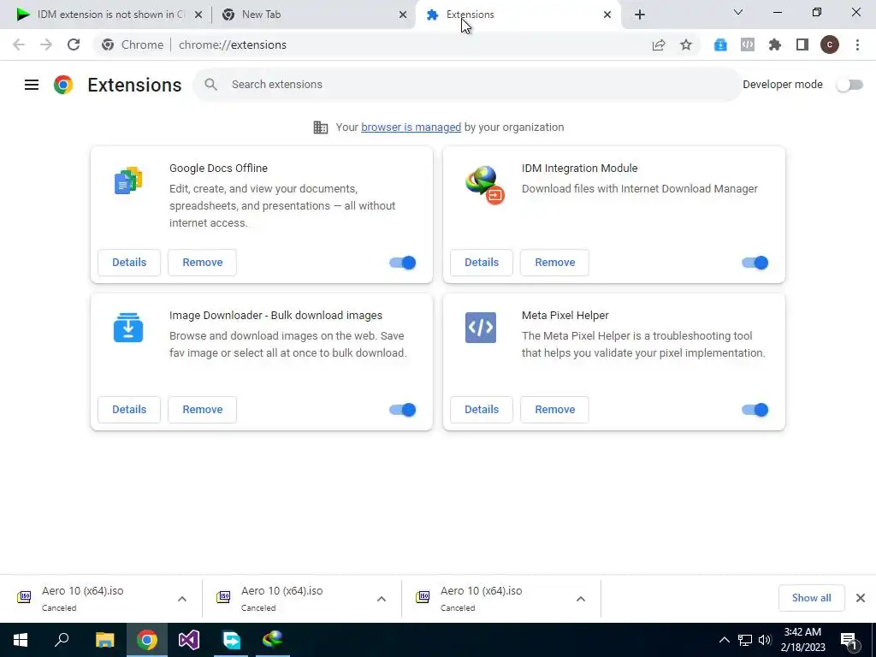Screen dimensions: 876x657
Task: Open Details for Meta Pixel Helper
Action: (482, 410)
